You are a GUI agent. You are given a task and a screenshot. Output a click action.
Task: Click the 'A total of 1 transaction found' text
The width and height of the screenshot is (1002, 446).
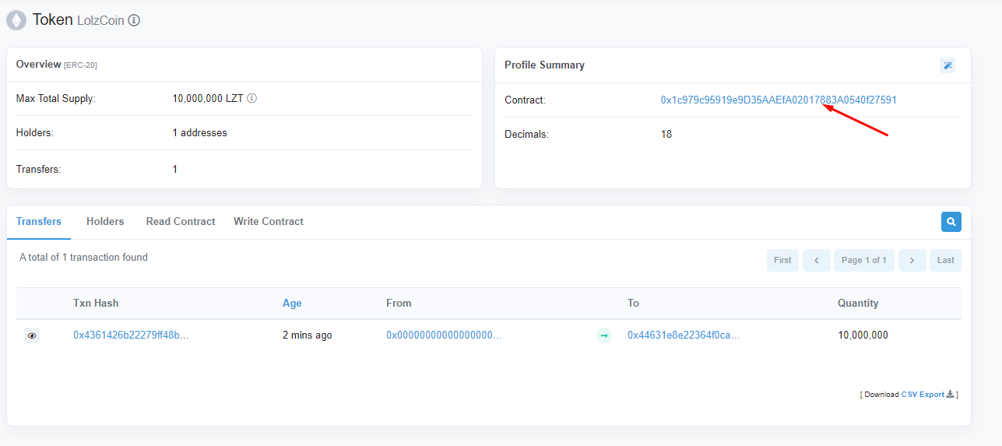point(83,257)
